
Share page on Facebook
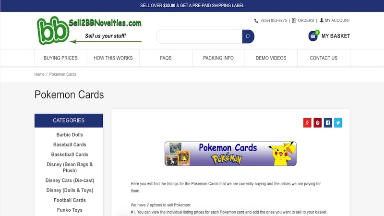(328, 123)
